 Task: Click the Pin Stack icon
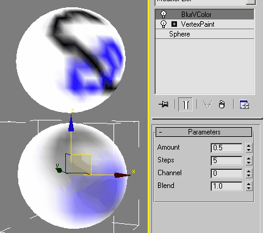(164, 105)
